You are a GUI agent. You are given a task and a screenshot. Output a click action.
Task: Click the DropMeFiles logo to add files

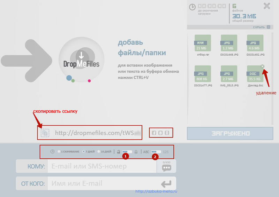click(81, 61)
